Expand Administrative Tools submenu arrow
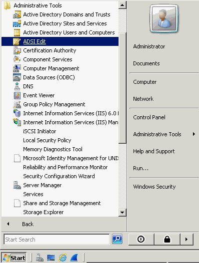 tap(194, 134)
